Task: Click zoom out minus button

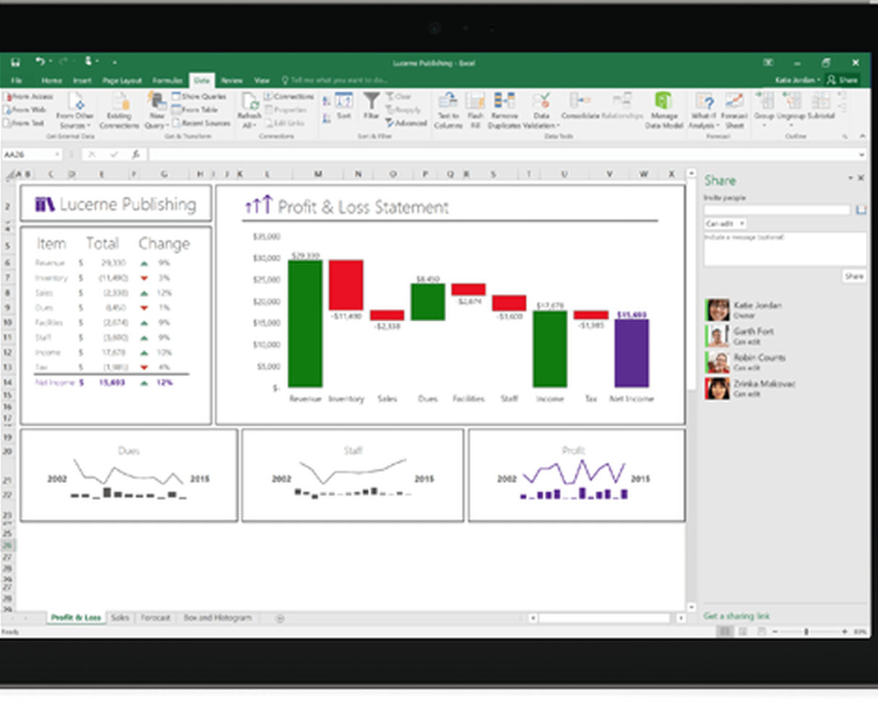Action: point(776,632)
